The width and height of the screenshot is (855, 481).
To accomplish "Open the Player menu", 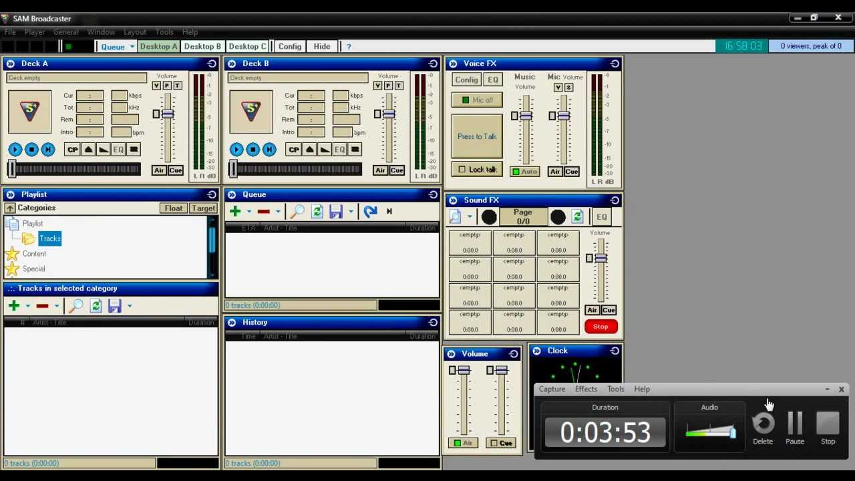I will click(x=35, y=32).
